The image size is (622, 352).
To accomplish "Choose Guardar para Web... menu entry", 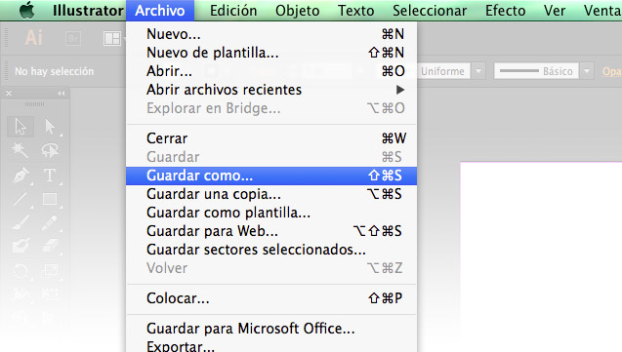I will (x=271, y=231).
